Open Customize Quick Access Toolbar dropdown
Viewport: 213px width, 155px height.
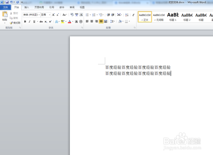pyautogui.click(x=22, y=2)
